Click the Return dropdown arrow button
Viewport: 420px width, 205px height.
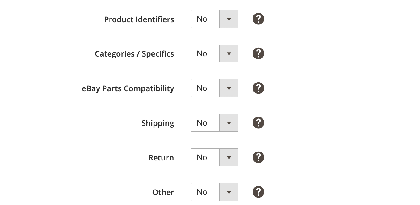click(229, 157)
